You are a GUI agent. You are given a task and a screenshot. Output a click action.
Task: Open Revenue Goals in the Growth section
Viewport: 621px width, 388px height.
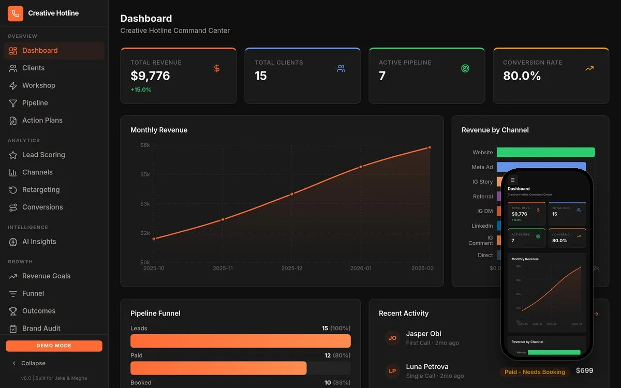pyautogui.click(x=54, y=276)
